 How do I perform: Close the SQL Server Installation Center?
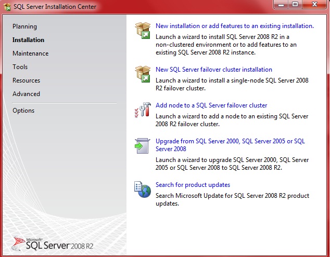point(314,5)
